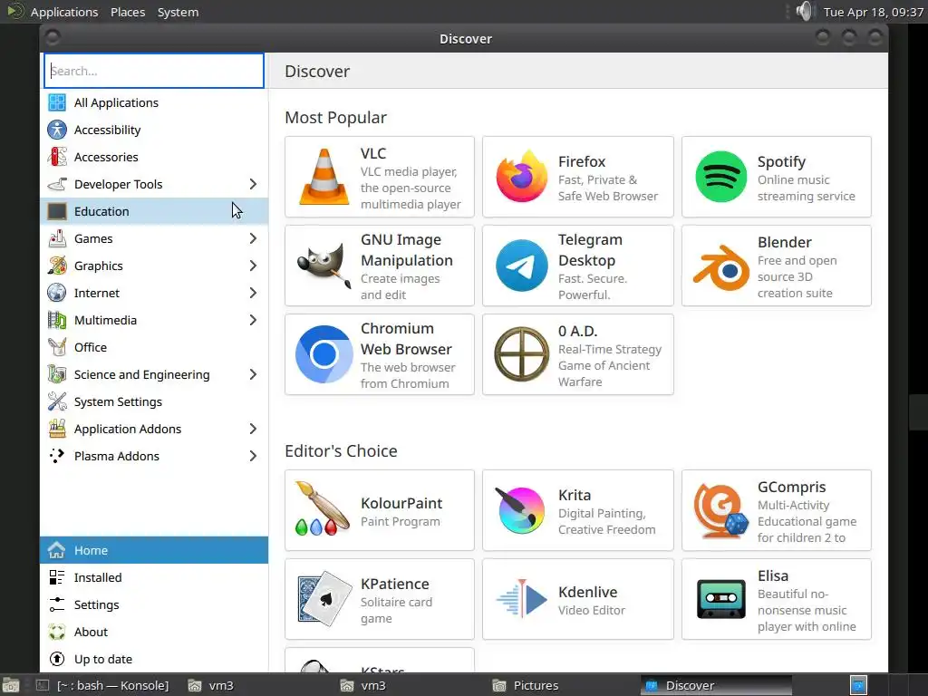Click the volume speaker icon in top panel
This screenshot has height=696, width=928.
tap(804, 11)
